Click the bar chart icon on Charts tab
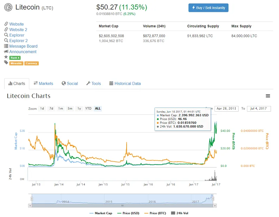This screenshot has height=217, width=279. click(10, 83)
